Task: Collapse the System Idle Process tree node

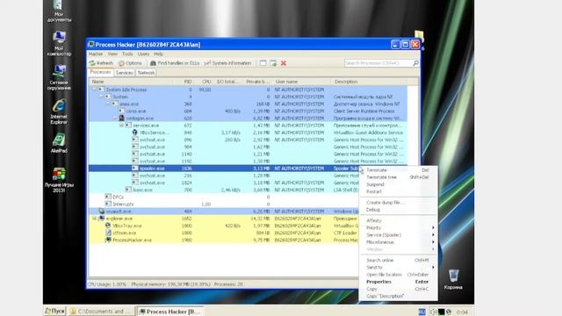Action: point(95,90)
